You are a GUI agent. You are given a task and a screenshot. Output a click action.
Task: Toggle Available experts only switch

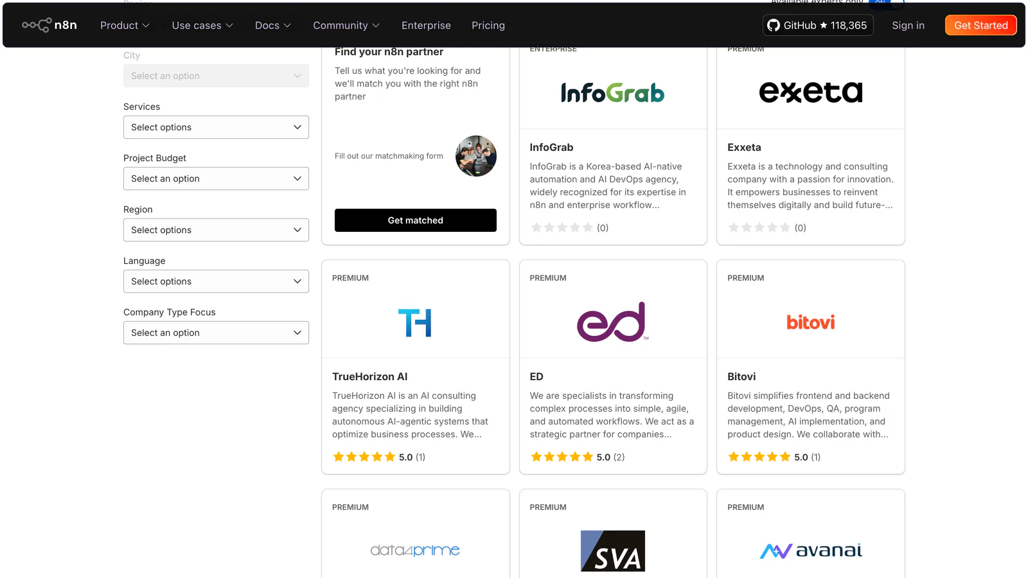pos(886,3)
